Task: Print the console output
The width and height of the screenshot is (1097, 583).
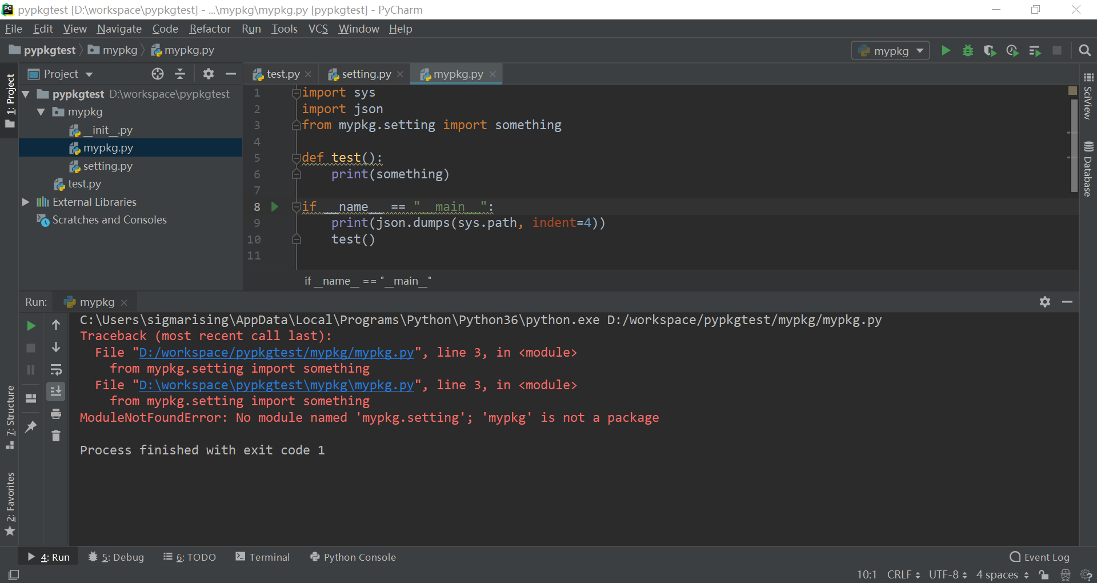Action: pyautogui.click(x=56, y=414)
